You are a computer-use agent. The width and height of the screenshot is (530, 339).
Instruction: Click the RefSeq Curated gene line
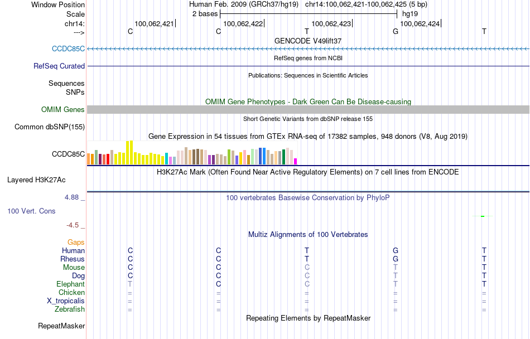coord(309,66)
